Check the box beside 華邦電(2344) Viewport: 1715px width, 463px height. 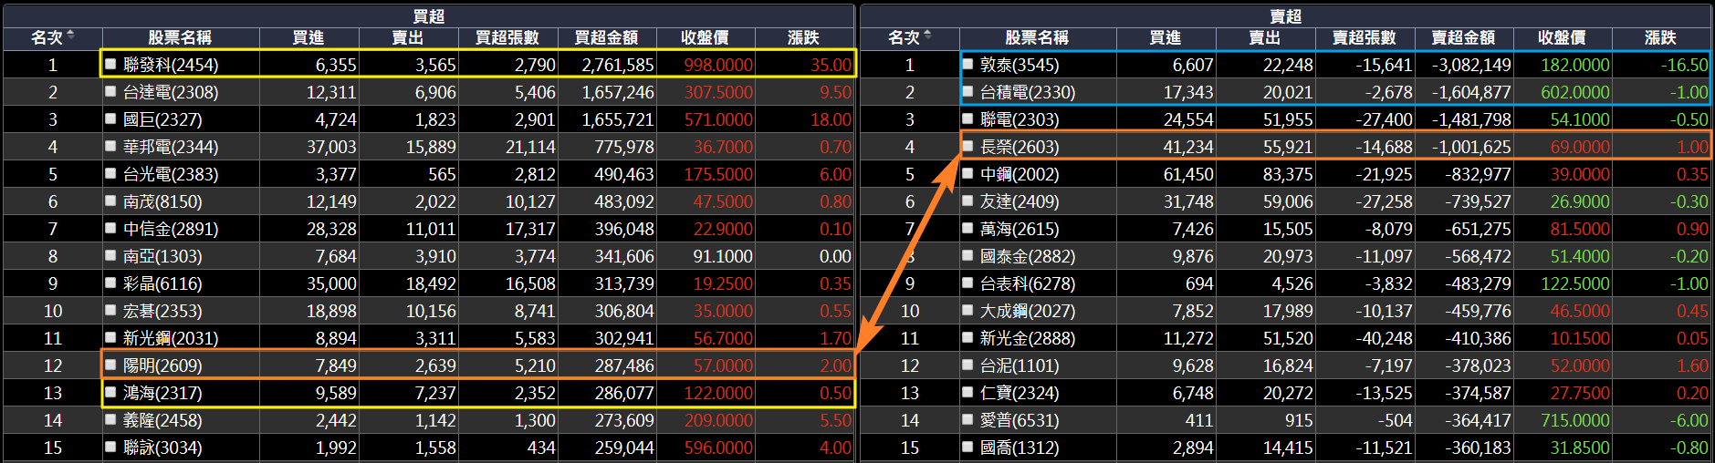(110, 147)
